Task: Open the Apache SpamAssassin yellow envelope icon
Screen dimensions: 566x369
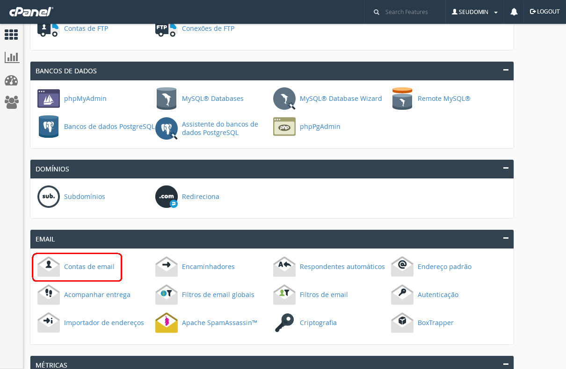Action: (x=167, y=323)
